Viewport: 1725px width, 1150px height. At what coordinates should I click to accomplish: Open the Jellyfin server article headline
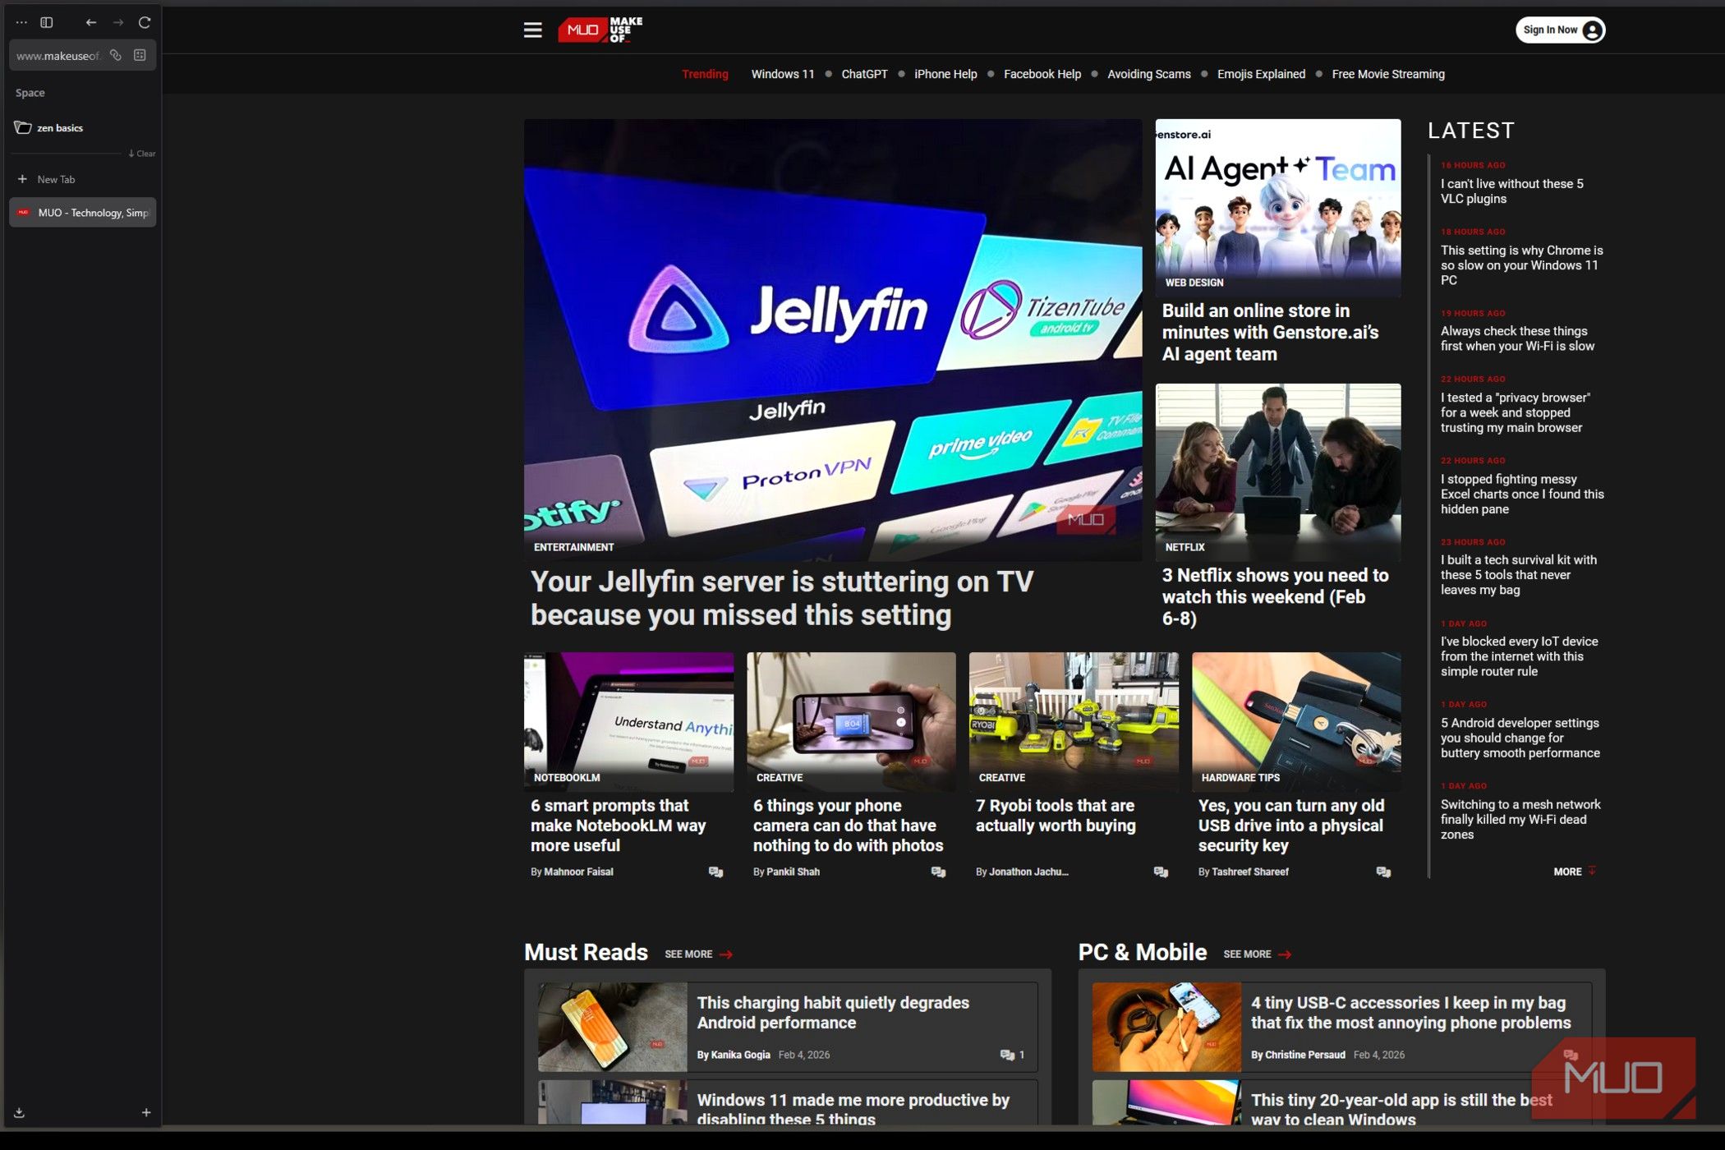pyautogui.click(x=782, y=598)
